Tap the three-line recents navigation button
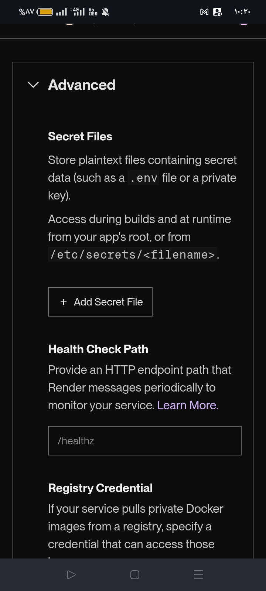Image resolution: width=266 pixels, height=591 pixels. pos(198,575)
